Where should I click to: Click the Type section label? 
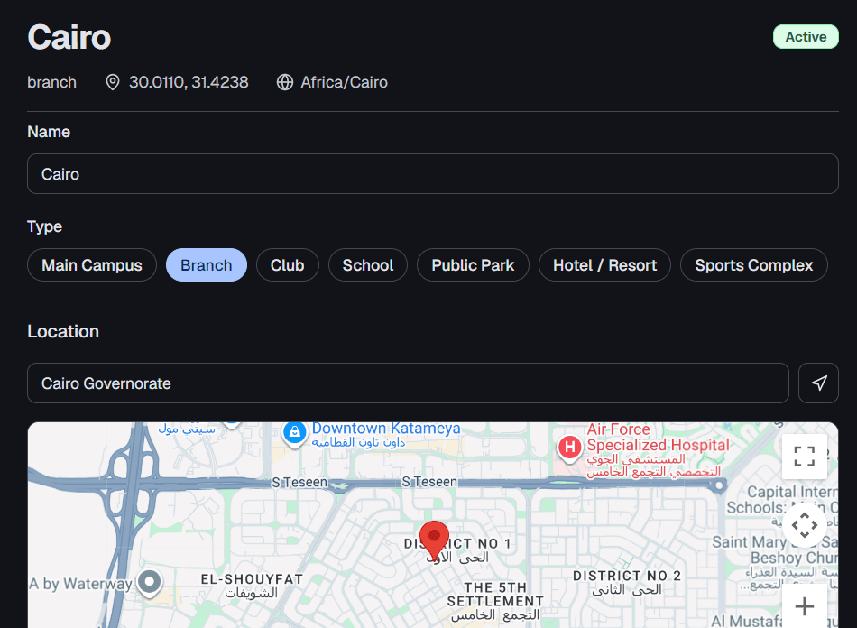coord(45,226)
